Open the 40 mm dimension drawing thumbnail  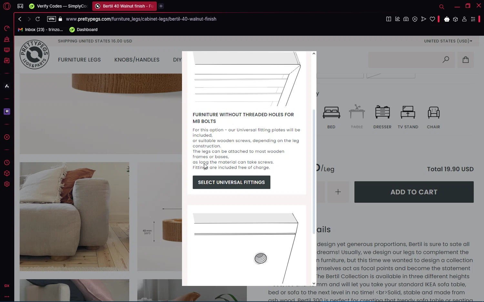pyautogui.click(x=160, y=217)
